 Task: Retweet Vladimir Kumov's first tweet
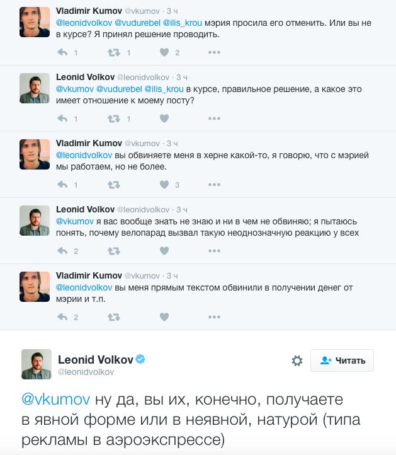(113, 52)
